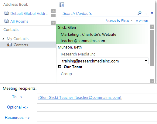
Task: Open the search scope dropdown arrow
Action: coord(146,14)
